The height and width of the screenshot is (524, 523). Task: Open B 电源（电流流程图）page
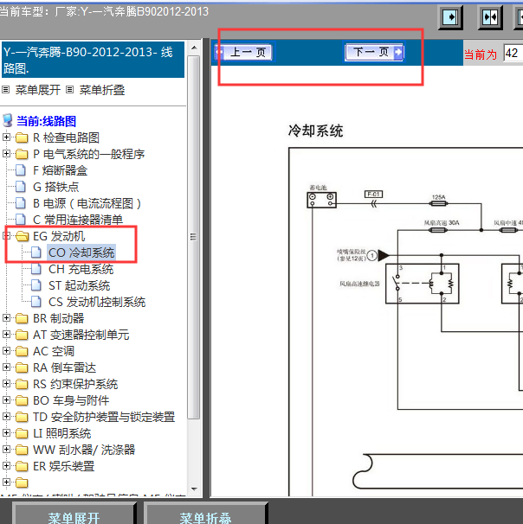coord(87,203)
